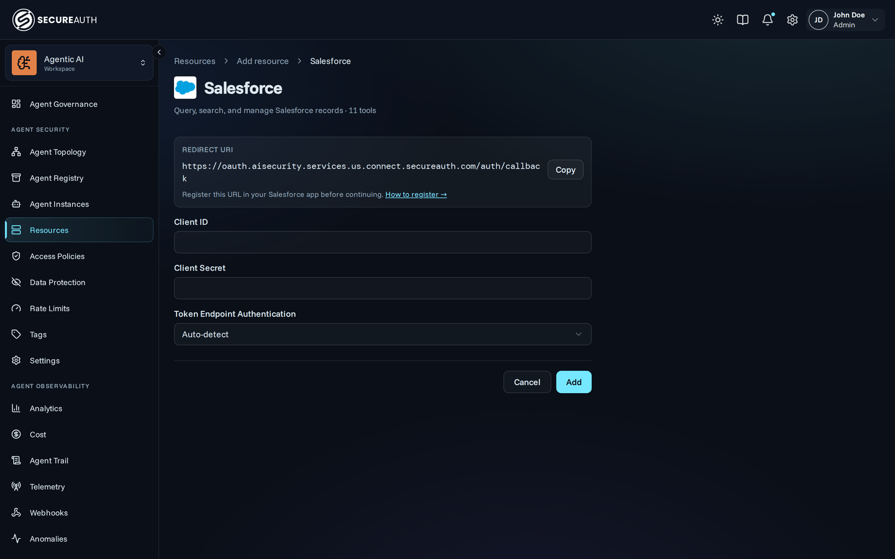895x559 pixels.
Task: Open the notifications bell
Action: (x=768, y=20)
